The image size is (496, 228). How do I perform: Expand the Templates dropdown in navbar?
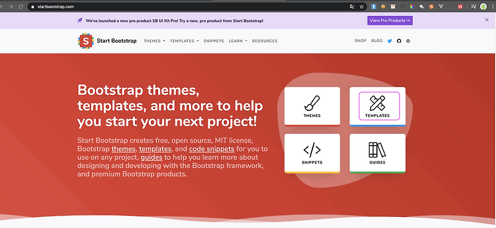point(184,41)
